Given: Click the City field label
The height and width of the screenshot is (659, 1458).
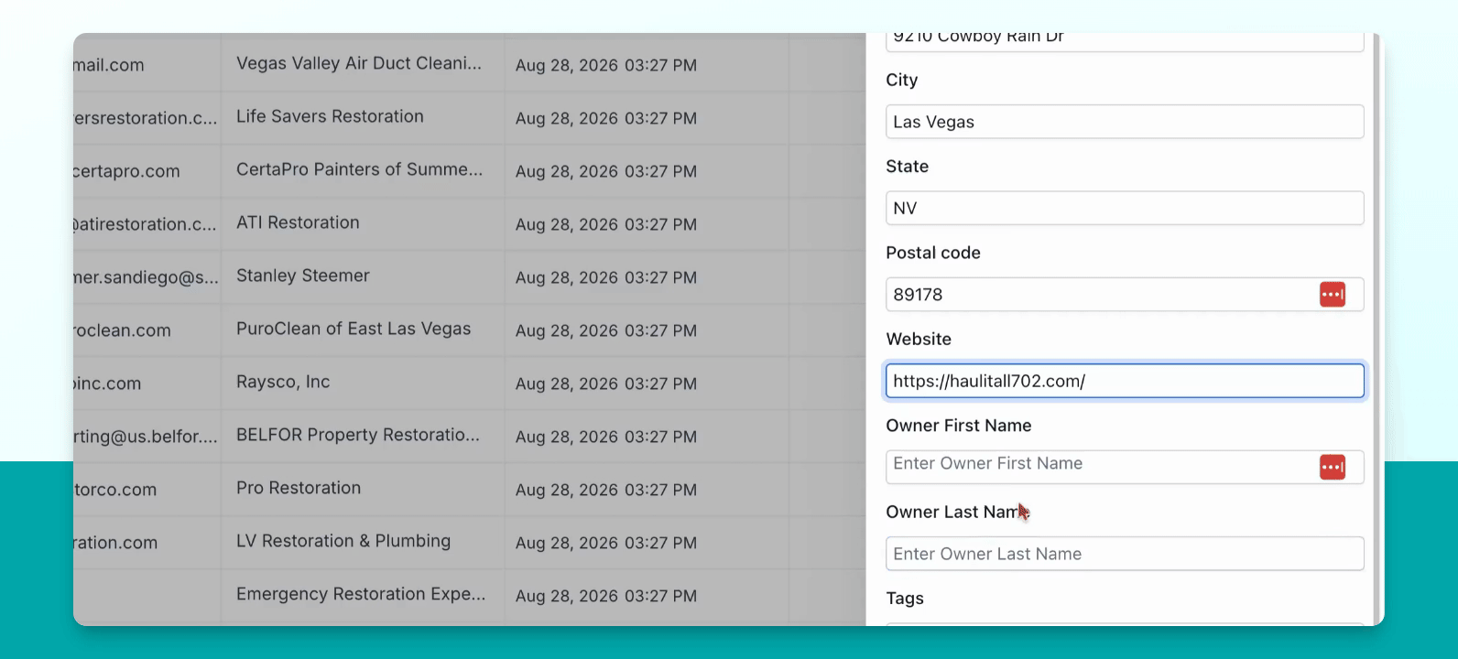Looking at the screenshot, I should 902,80.
